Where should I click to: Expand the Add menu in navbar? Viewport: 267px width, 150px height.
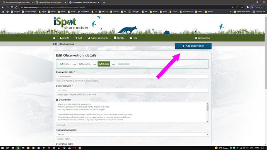tap(79, 38)
